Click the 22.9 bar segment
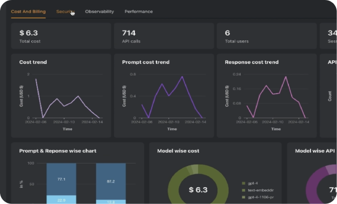The width and height of the screenshot is (337, 204). point(61,200)
